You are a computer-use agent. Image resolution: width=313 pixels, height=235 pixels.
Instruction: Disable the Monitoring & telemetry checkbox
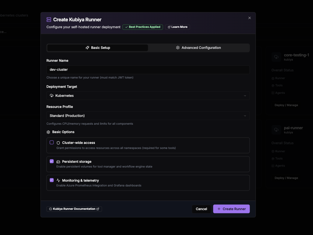pyautogui.click(x=52, y=180)
